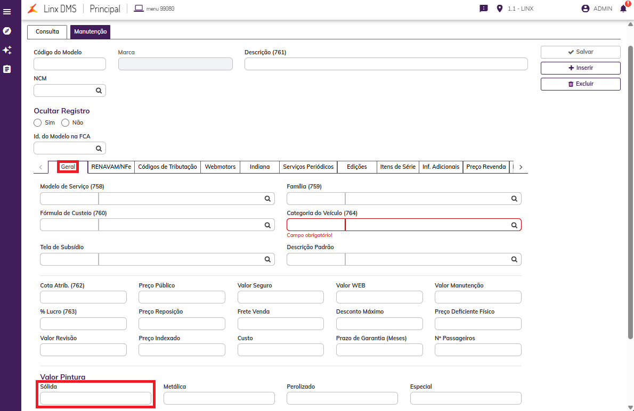Screen dimensions: 634x411
Task: Click the compass navigation icon
Action: 7,31
